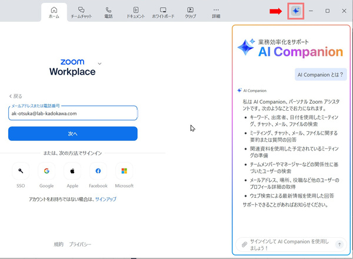Viewport: 353px width, 259px height.
Task: Focus the email or phone number field
Action: [x=73, y=113]
